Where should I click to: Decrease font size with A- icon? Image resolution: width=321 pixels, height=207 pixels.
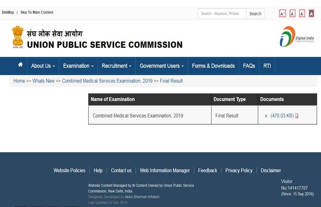click(302, 14)
